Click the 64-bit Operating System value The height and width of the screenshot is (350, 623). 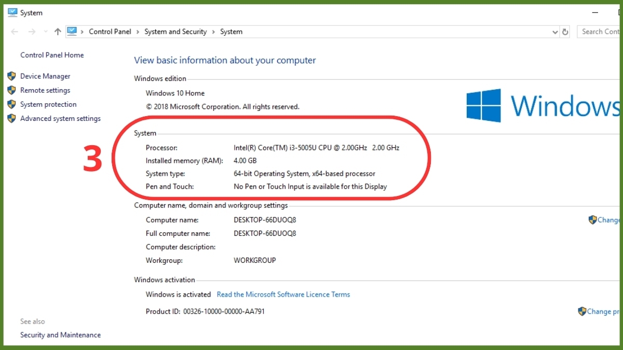click(304, 174)
